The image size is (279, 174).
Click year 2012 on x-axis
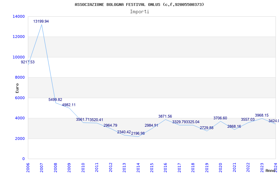[x=111, y=167]
